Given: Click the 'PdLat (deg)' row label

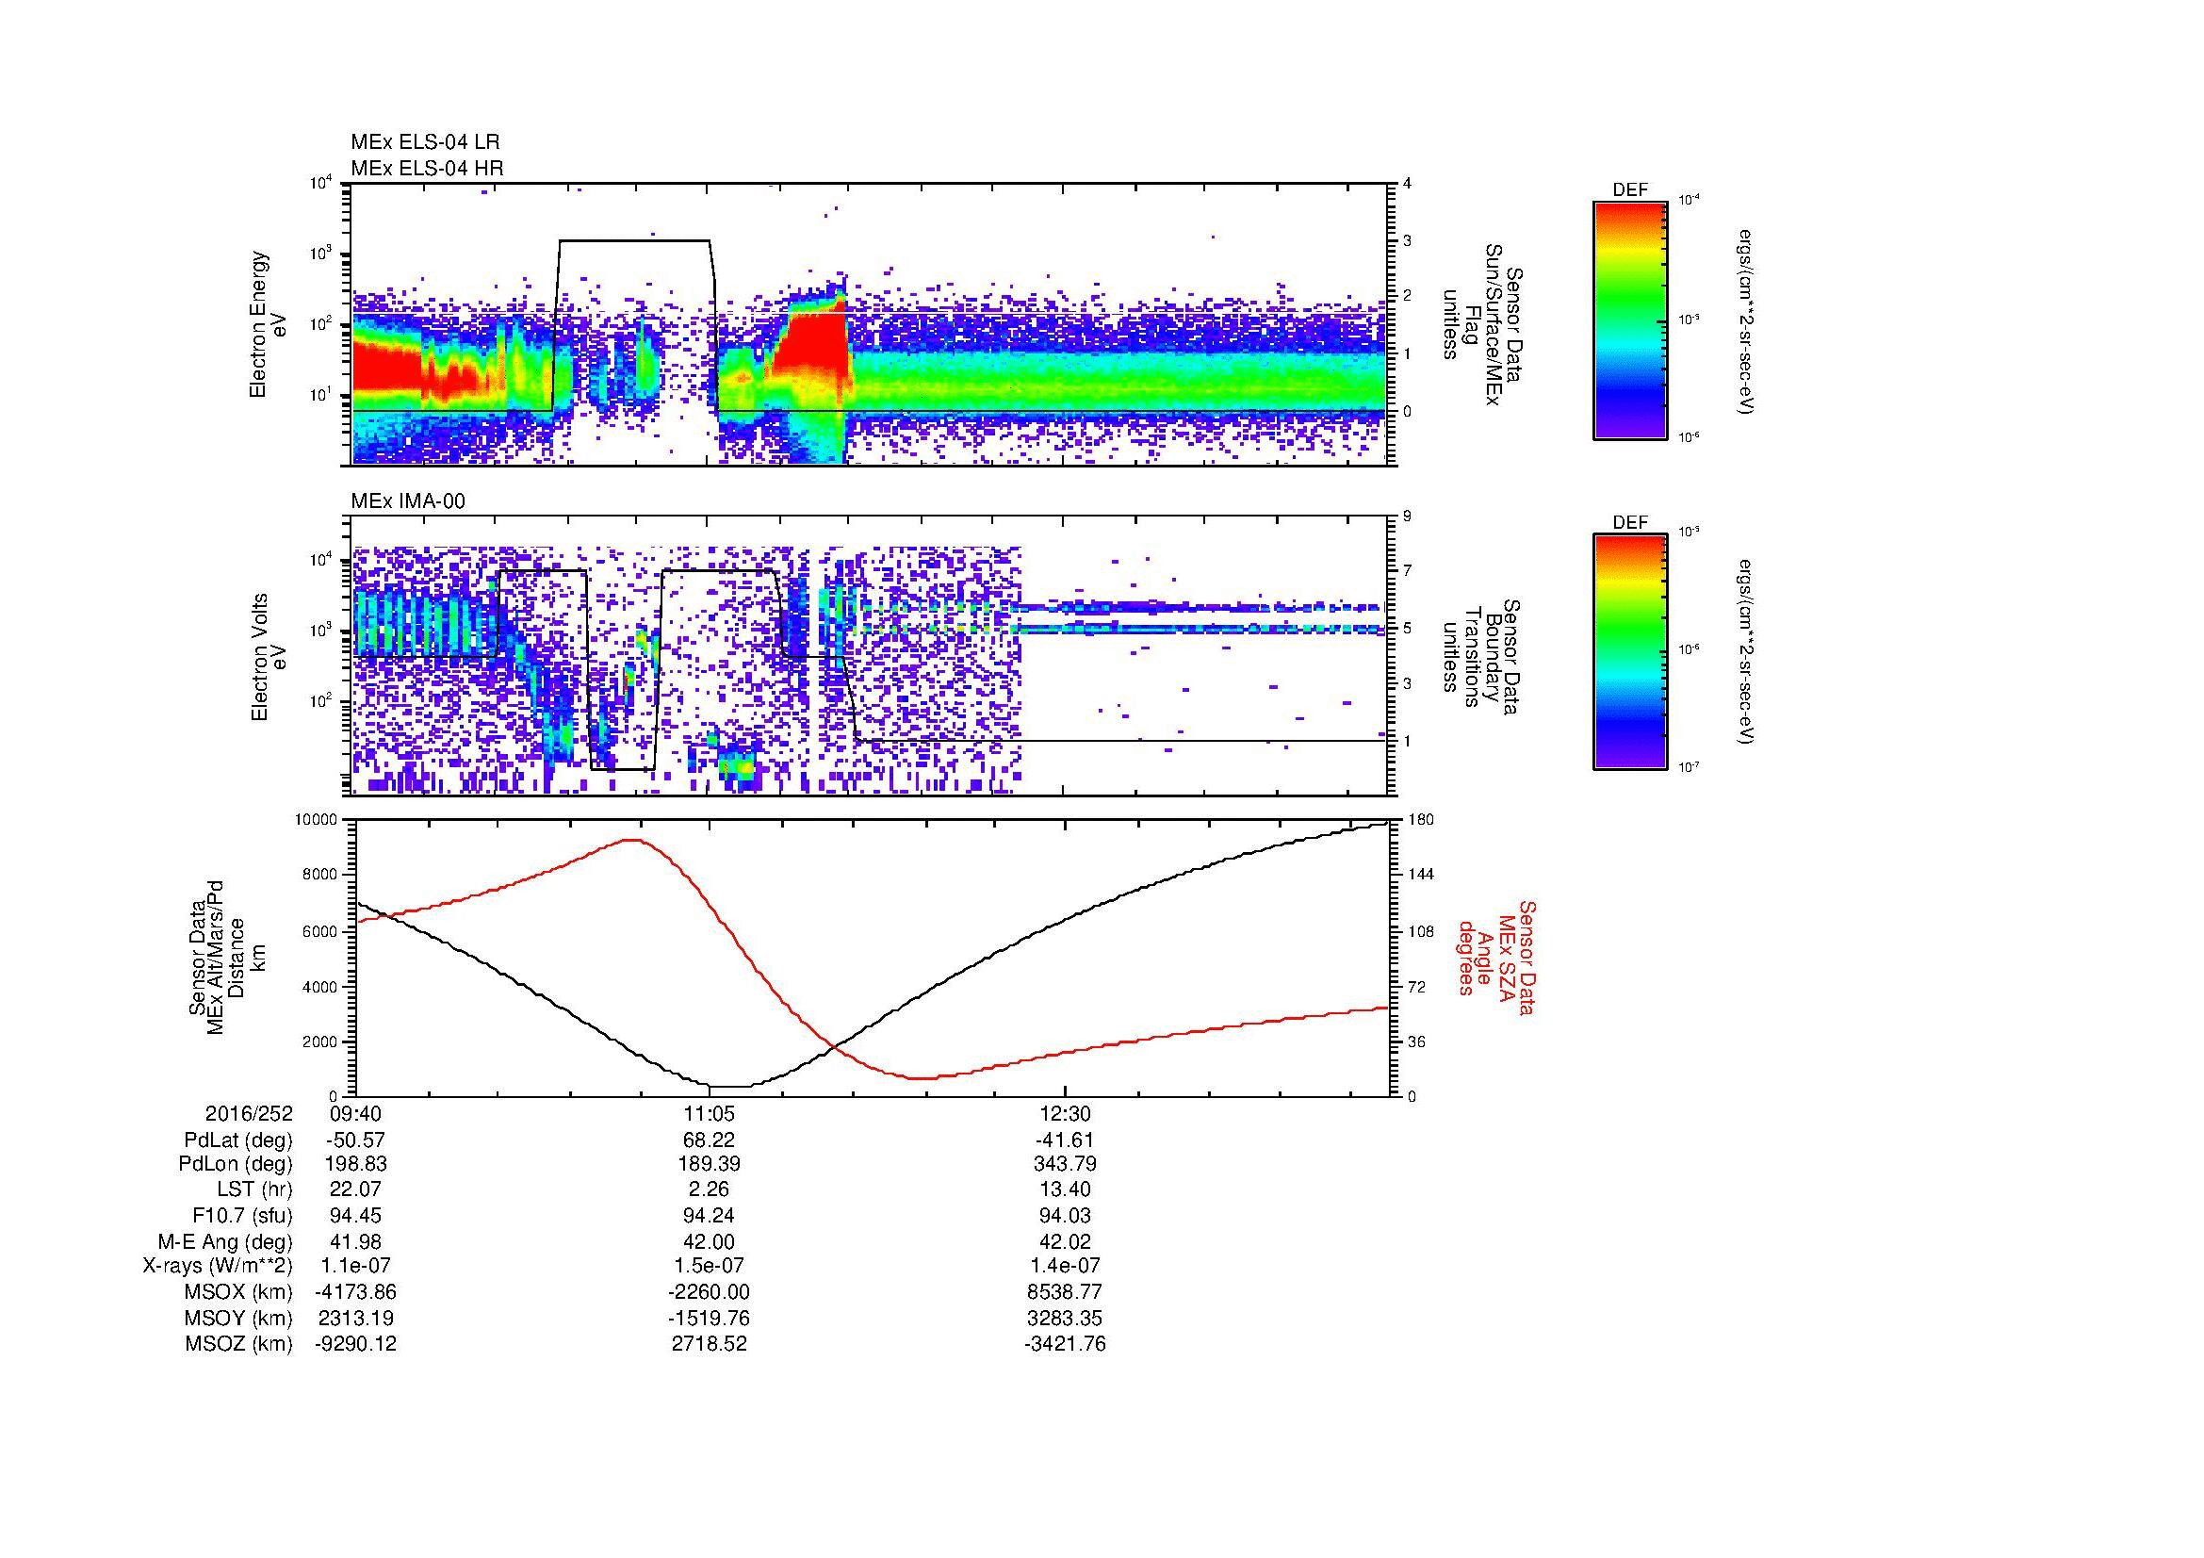Looking at the screenshot, I should pyautogui.click(x=238, y=1140).
